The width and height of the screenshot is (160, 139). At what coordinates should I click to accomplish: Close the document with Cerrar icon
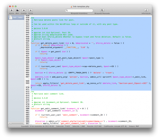click(x=30, y=10)
